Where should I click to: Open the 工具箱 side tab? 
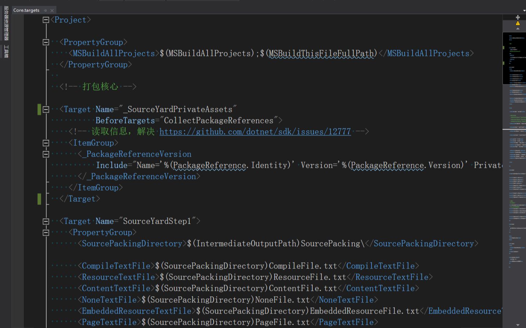tap(6, 51)
